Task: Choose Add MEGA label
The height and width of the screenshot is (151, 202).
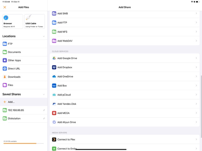Action: click(x=63, y=113)
